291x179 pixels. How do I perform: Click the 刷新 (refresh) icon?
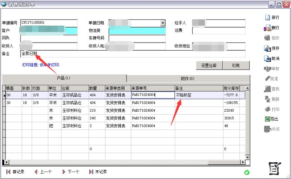tap(267, 99)
